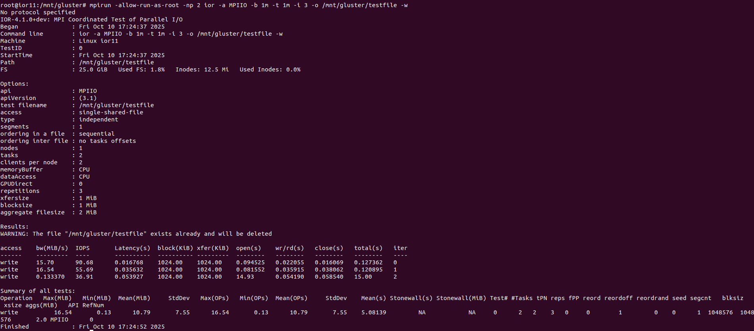The height and width of the screenshot is (331, 754).
Task: Click the "Latency(s)" column header
Action: click(132, 248)
